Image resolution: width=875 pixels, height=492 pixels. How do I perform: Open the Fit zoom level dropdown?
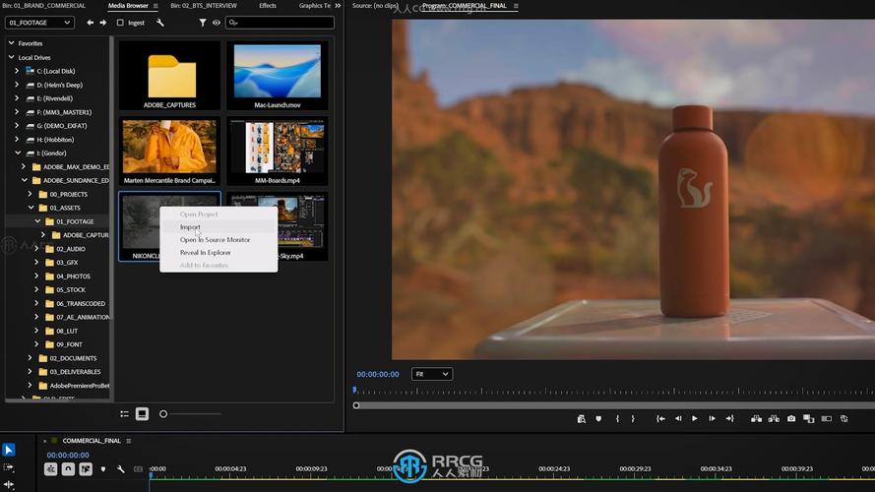pos(432,374)
